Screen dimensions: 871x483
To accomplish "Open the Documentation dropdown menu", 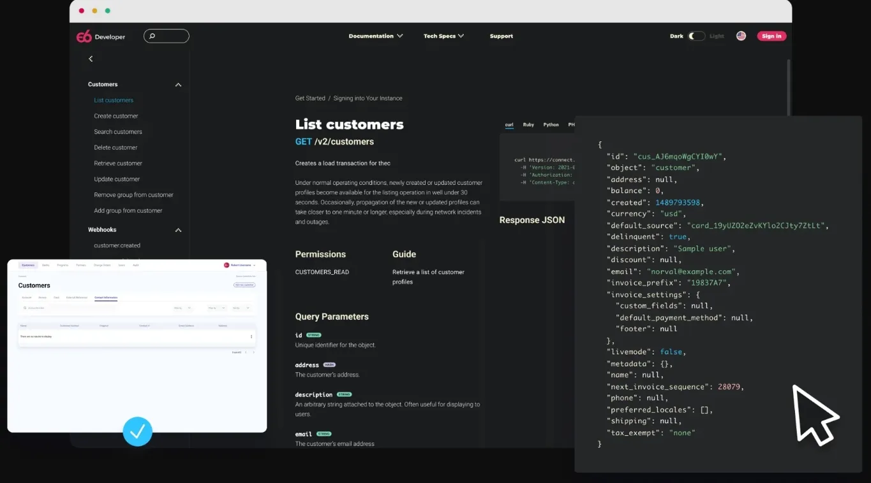I will [x=375, y=36].
